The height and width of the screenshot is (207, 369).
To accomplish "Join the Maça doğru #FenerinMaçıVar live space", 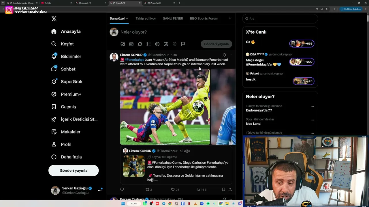I will [x=302, y=62].
